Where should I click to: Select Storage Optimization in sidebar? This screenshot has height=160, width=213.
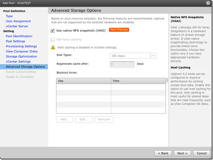click(21, 56)
